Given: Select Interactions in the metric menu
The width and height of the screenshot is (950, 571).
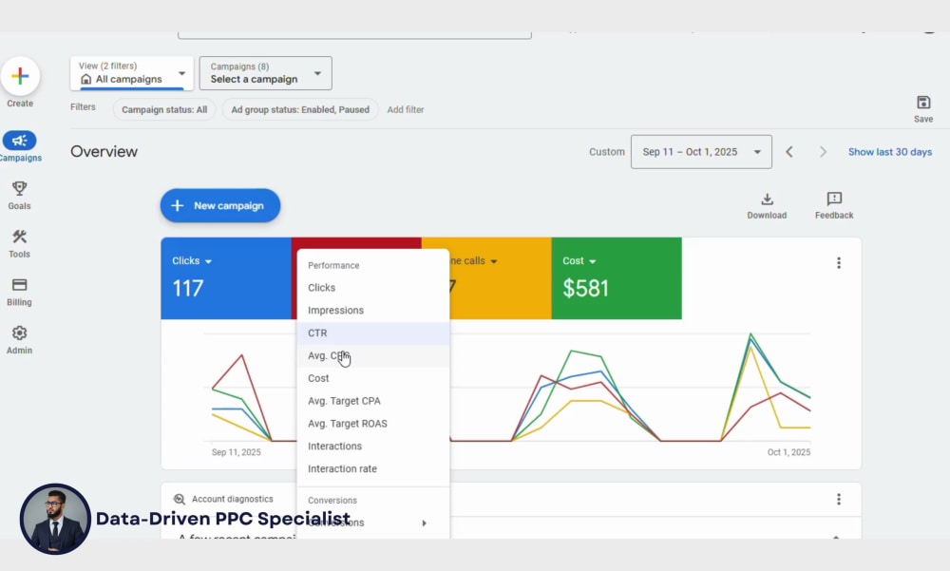Looking at the screenshot, I should [373, 447].
